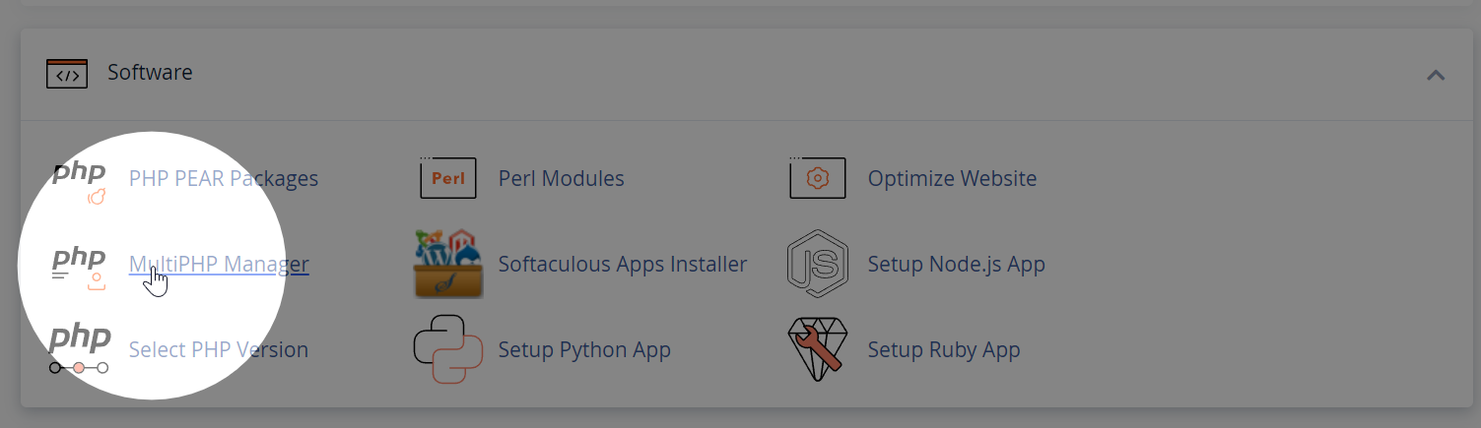Click the Ruby gem wrench icon
Viewport: 1481px width, 428px height.
tap(818, 349)
